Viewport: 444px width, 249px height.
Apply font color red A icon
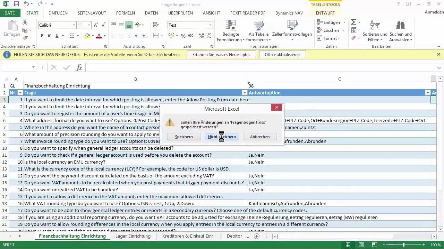tap(99, 36)
